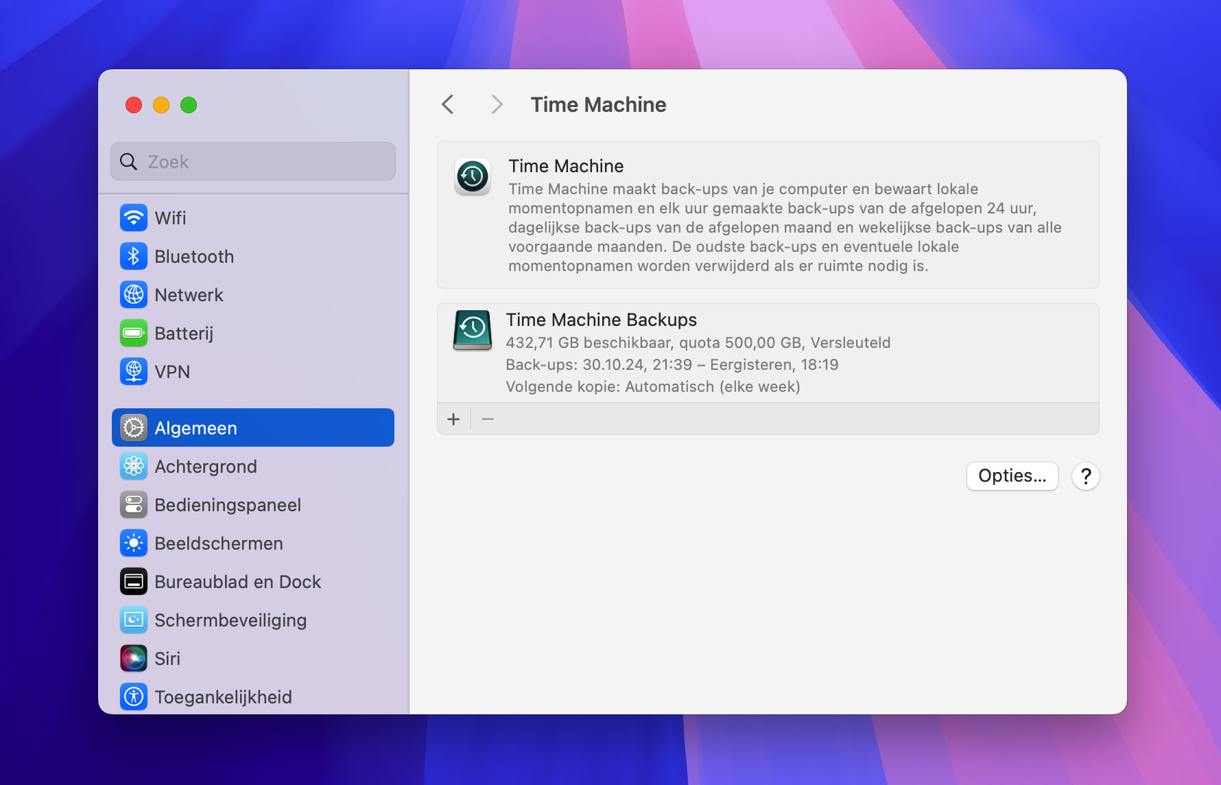This screenshot has height=785, width=1221.
Task: Select Toegankelijkheid in the sidebar
Action: [x=253, y=697]
